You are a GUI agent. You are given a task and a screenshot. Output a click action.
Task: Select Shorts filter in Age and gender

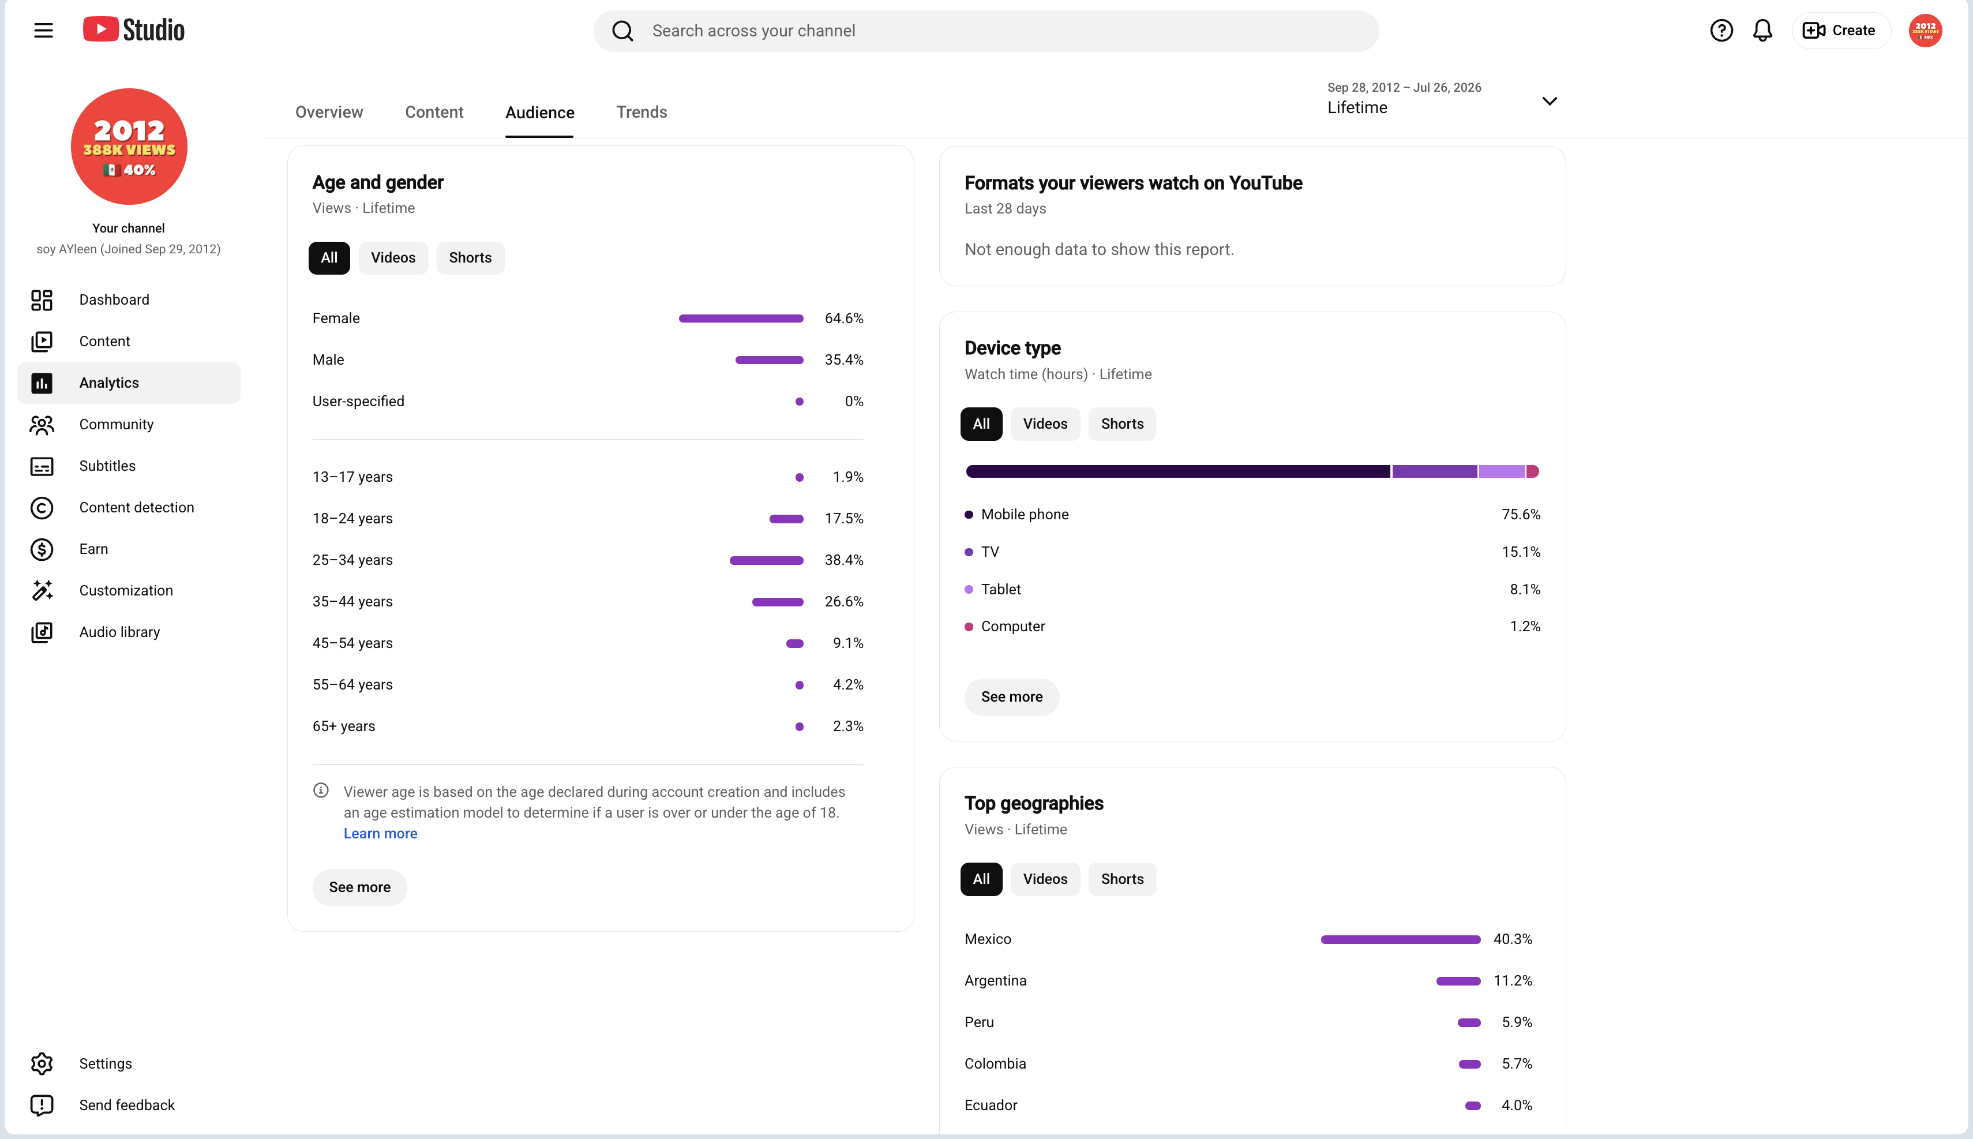(x=470, y=258)
